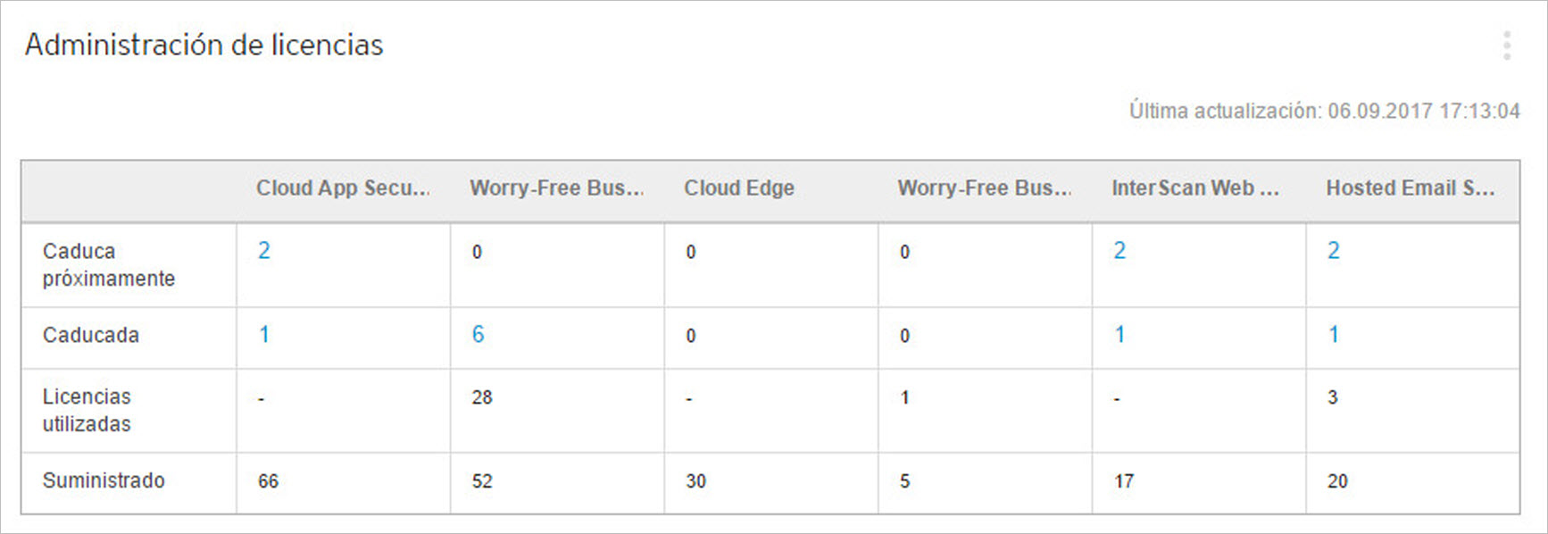The height and width of the screenshot is (534, 1548).
Task: Select the Suministrado row label
Action: (104, 481)
